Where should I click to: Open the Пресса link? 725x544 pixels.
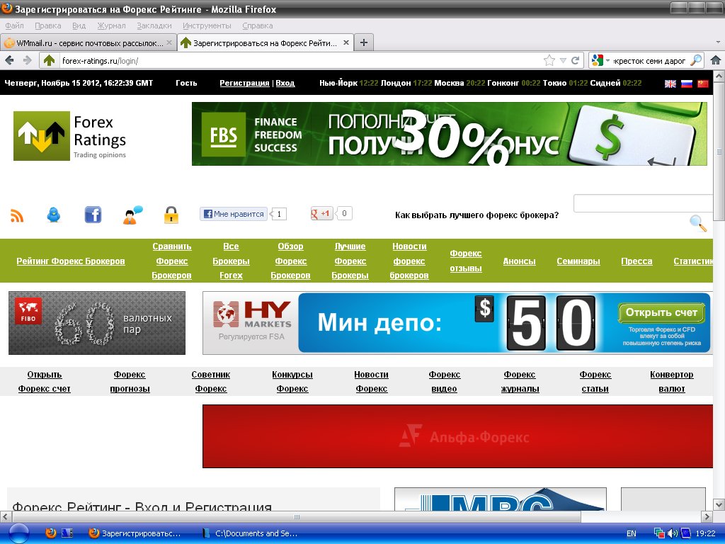click(x=636, y=261)
